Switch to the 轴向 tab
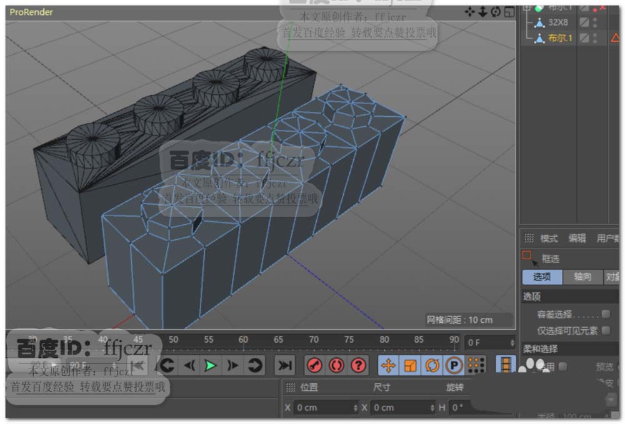This screenshot has width=625, height=424. 582,277
